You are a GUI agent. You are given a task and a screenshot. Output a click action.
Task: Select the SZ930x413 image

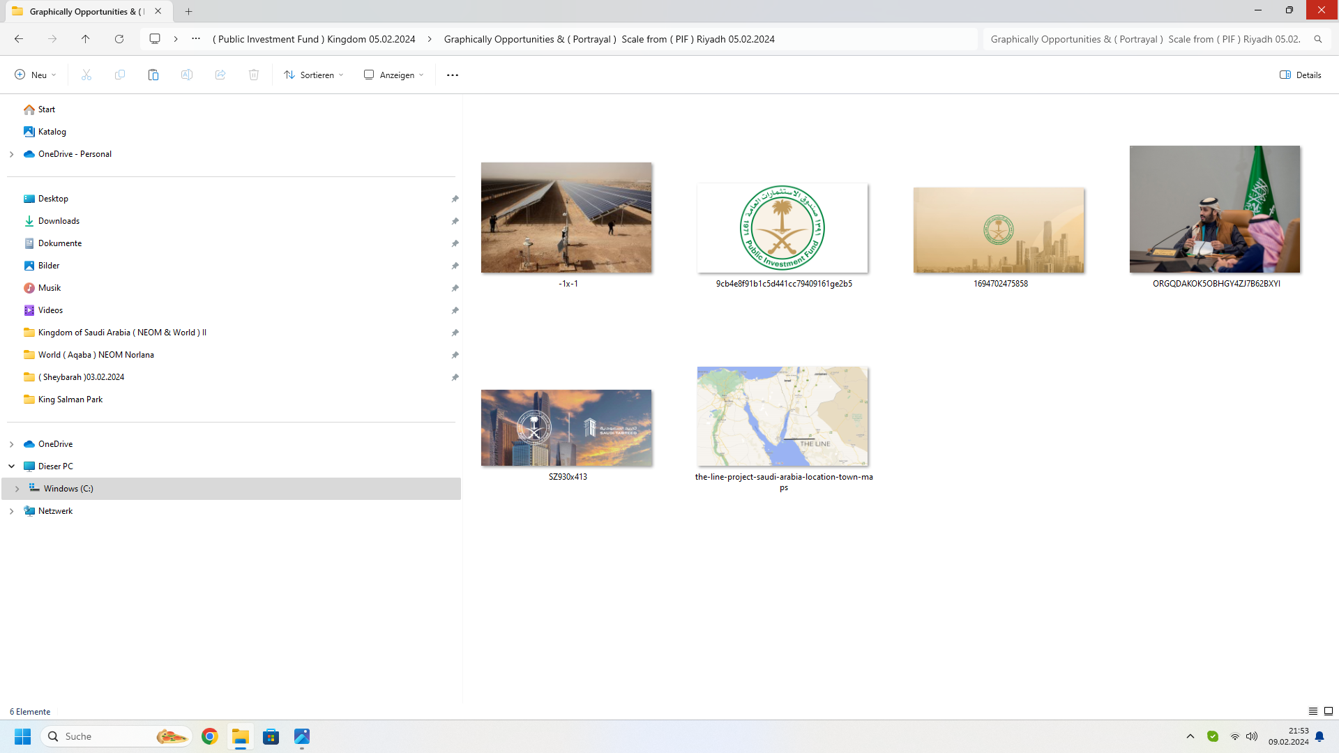tap(566, 428)
